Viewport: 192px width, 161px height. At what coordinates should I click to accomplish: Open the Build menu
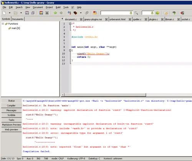pos(58,7)
